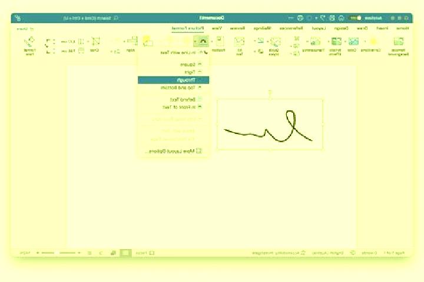Viewport: 424px width, 282px height.
Task: Expand the Align dropdown arrow
Action: (124, 42)
